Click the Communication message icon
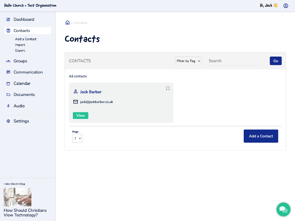295x221 pixels. pyautogui.click(x=8, y=72)
